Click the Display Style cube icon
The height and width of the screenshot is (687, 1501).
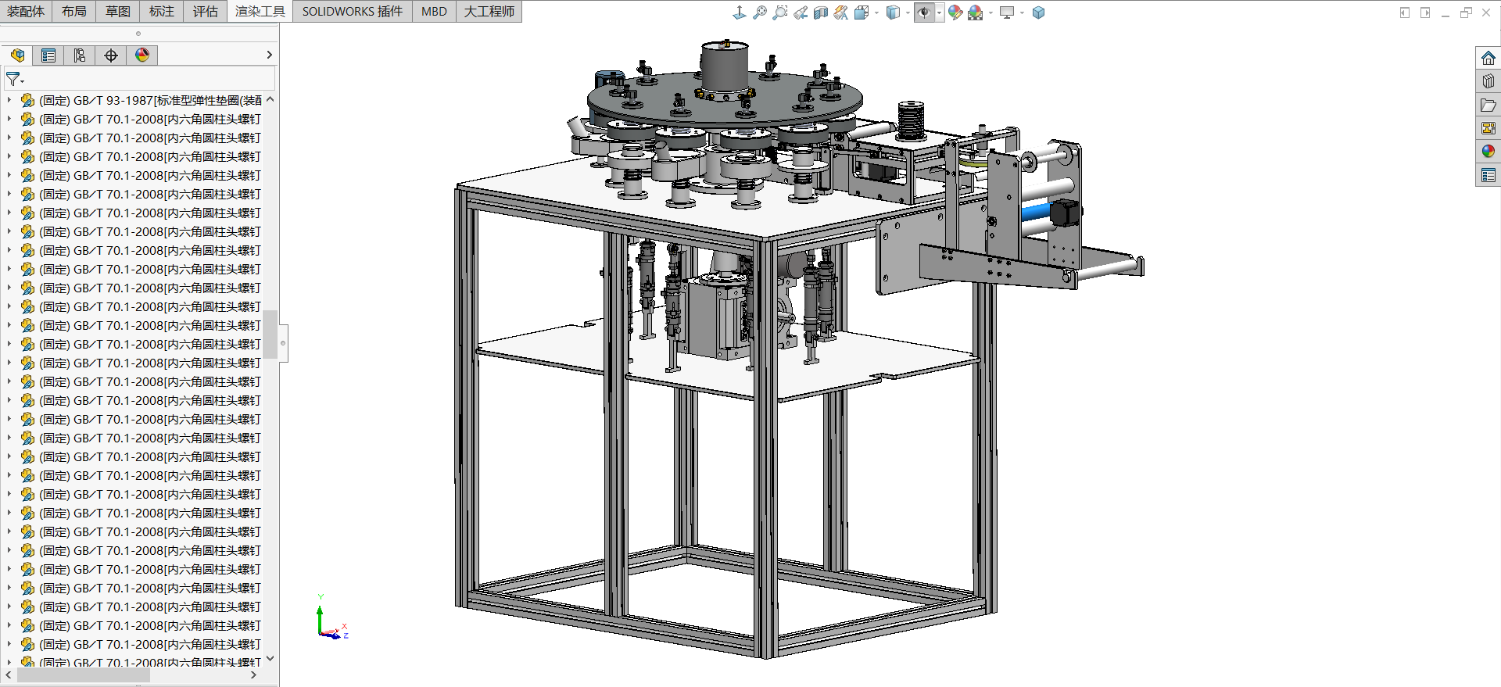893,13
